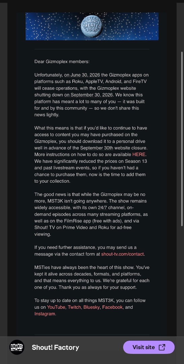The width and height of the screenshot is (184, 364).
Task: Follow the Facebook link
Action: [x=112, y=307]
